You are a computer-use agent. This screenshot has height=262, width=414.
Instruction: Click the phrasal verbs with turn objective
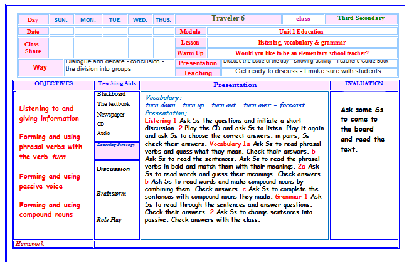51,147
